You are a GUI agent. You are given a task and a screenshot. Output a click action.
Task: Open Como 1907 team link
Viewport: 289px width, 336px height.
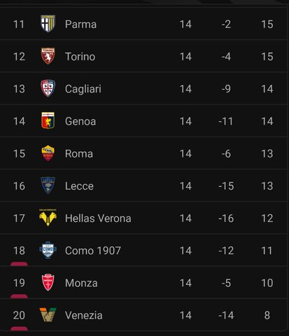(93, 251)
